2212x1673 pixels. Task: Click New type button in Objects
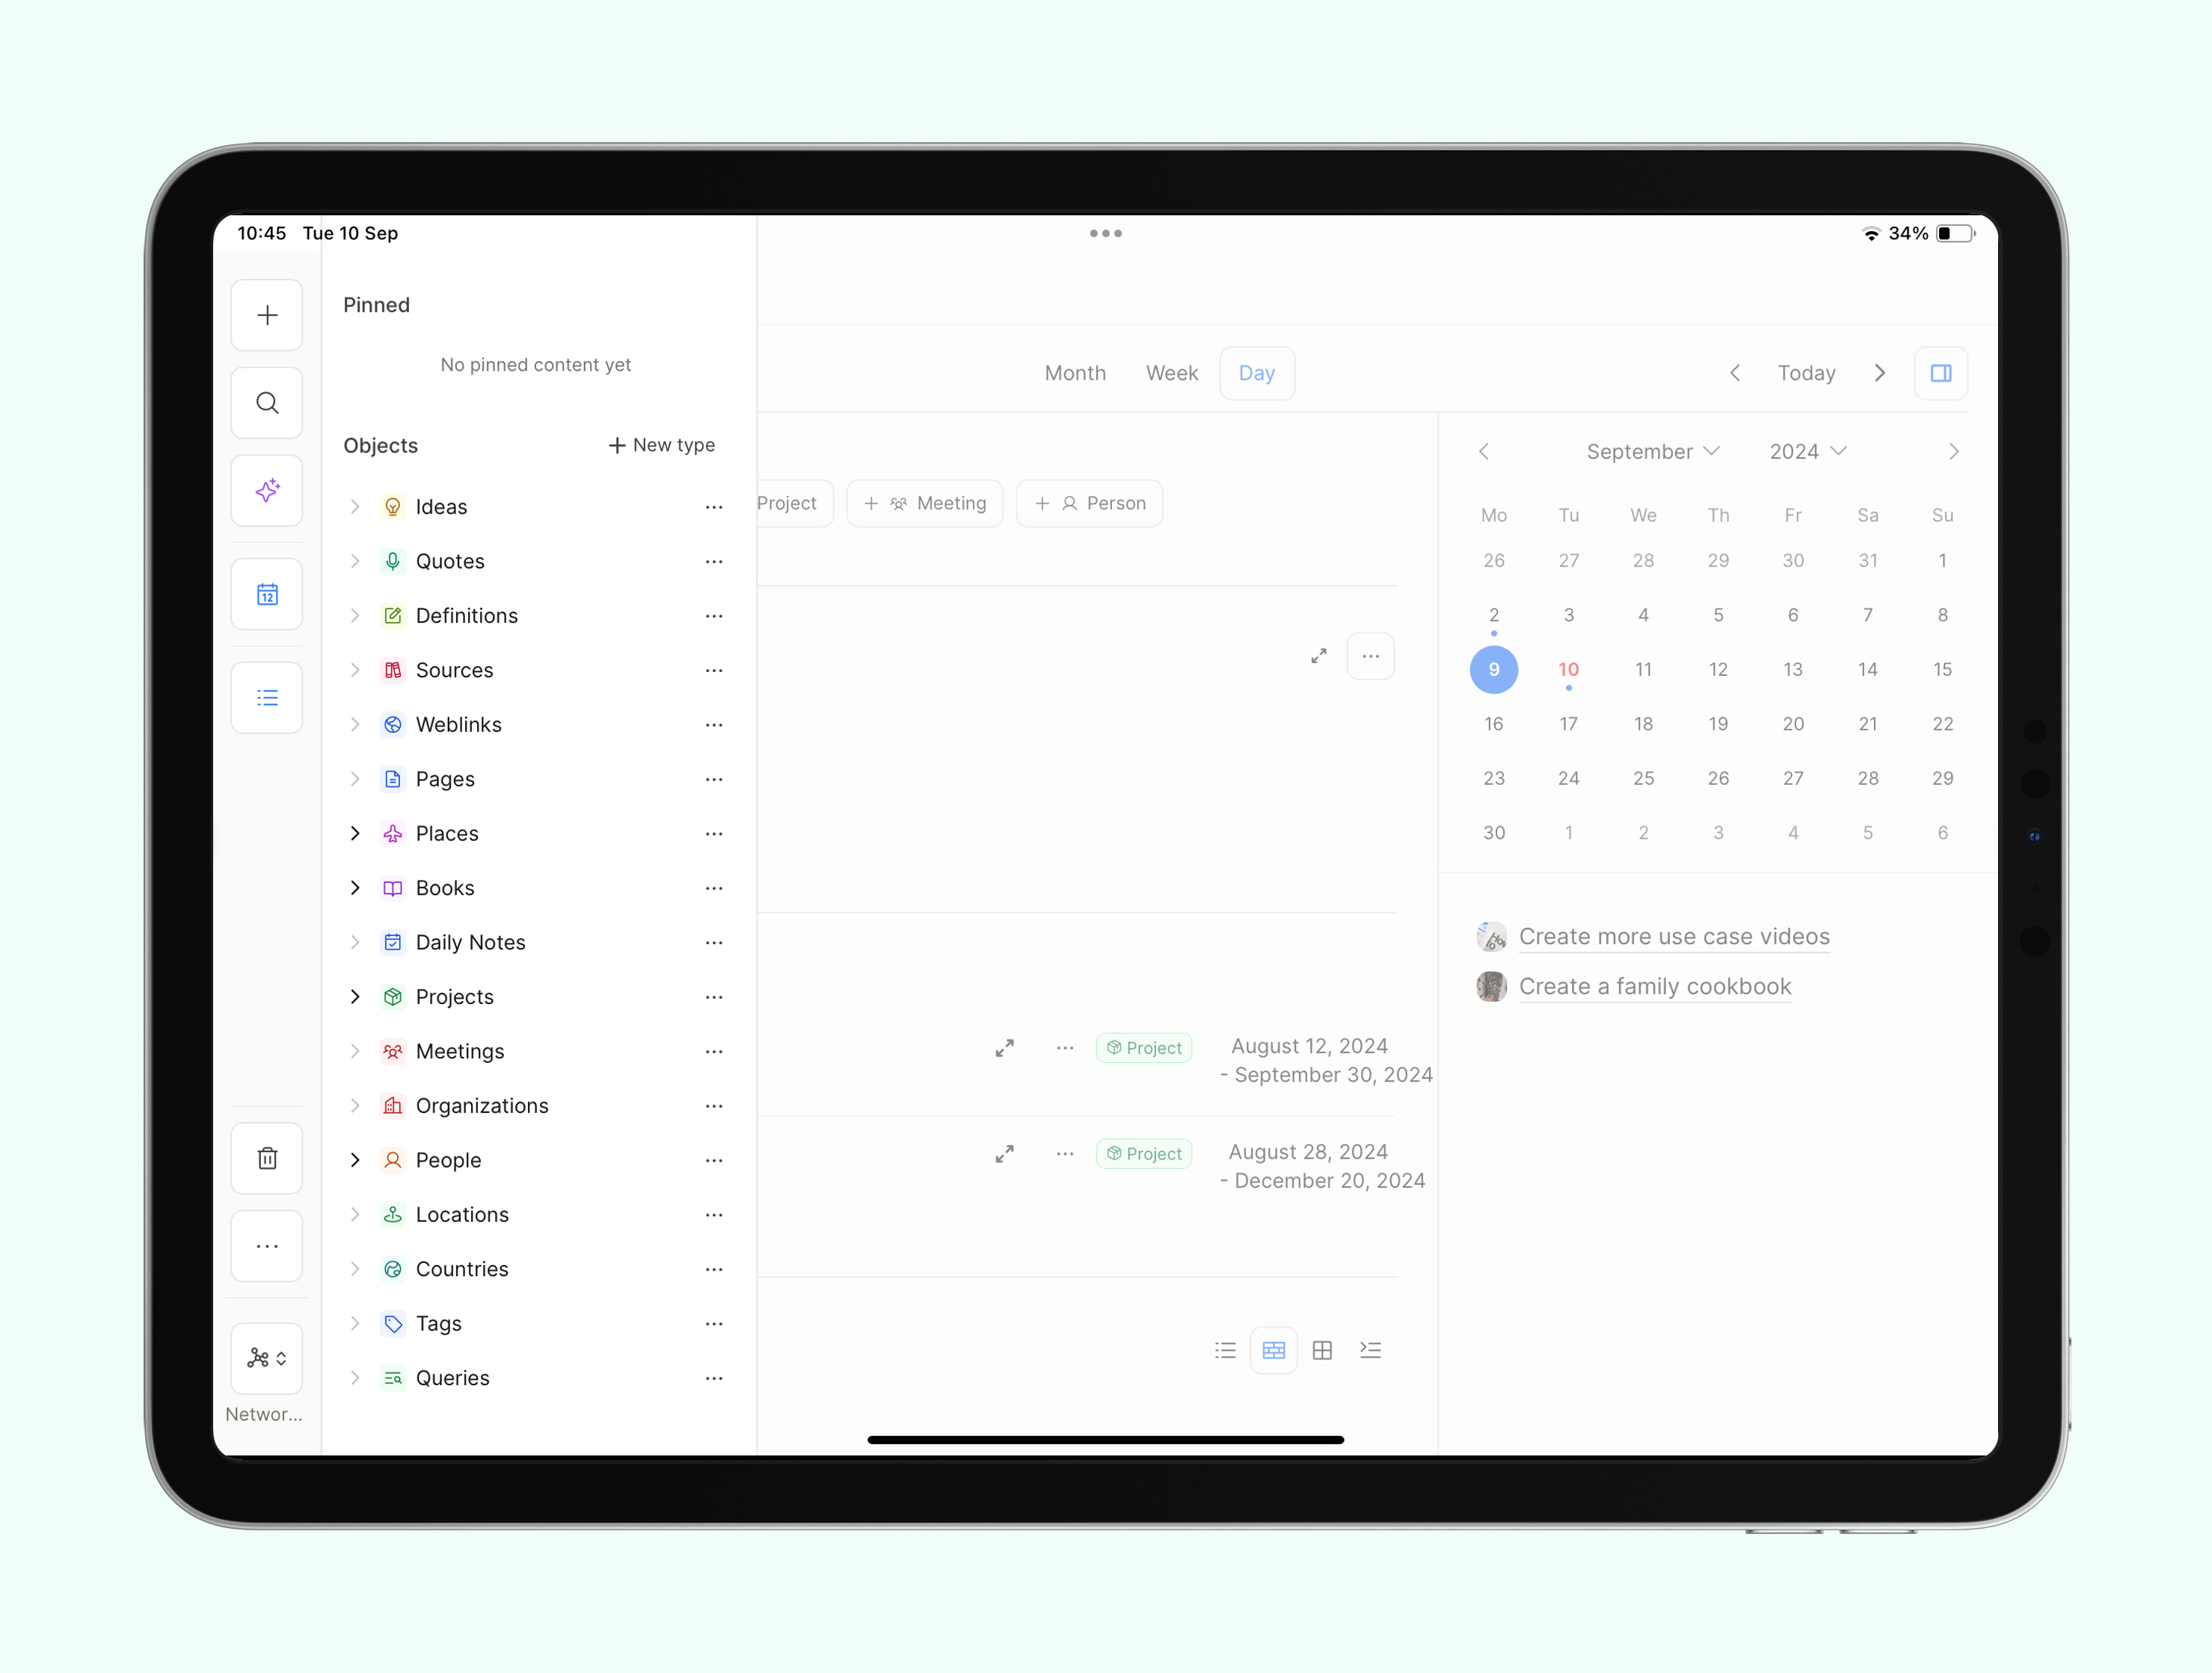coord(663,445)
